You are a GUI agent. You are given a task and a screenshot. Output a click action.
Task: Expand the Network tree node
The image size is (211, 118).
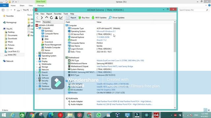pos(37,70)
